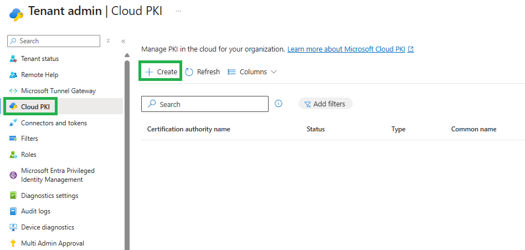Click the Audit logs icon
525x250 pixels.
click(13, 211)
